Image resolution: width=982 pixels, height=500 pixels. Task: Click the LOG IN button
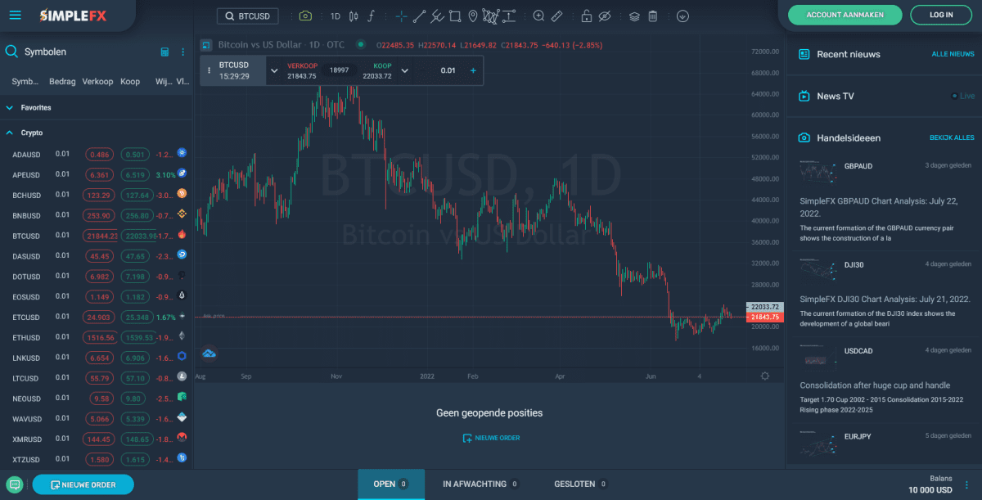pos(942,15)
